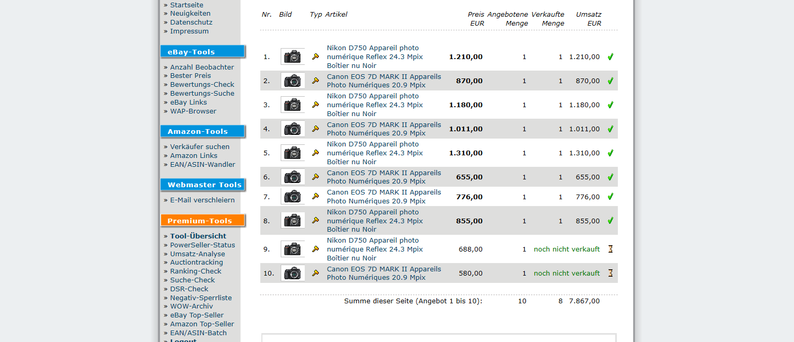
Task: Open Impressum page
Action: 189,31
